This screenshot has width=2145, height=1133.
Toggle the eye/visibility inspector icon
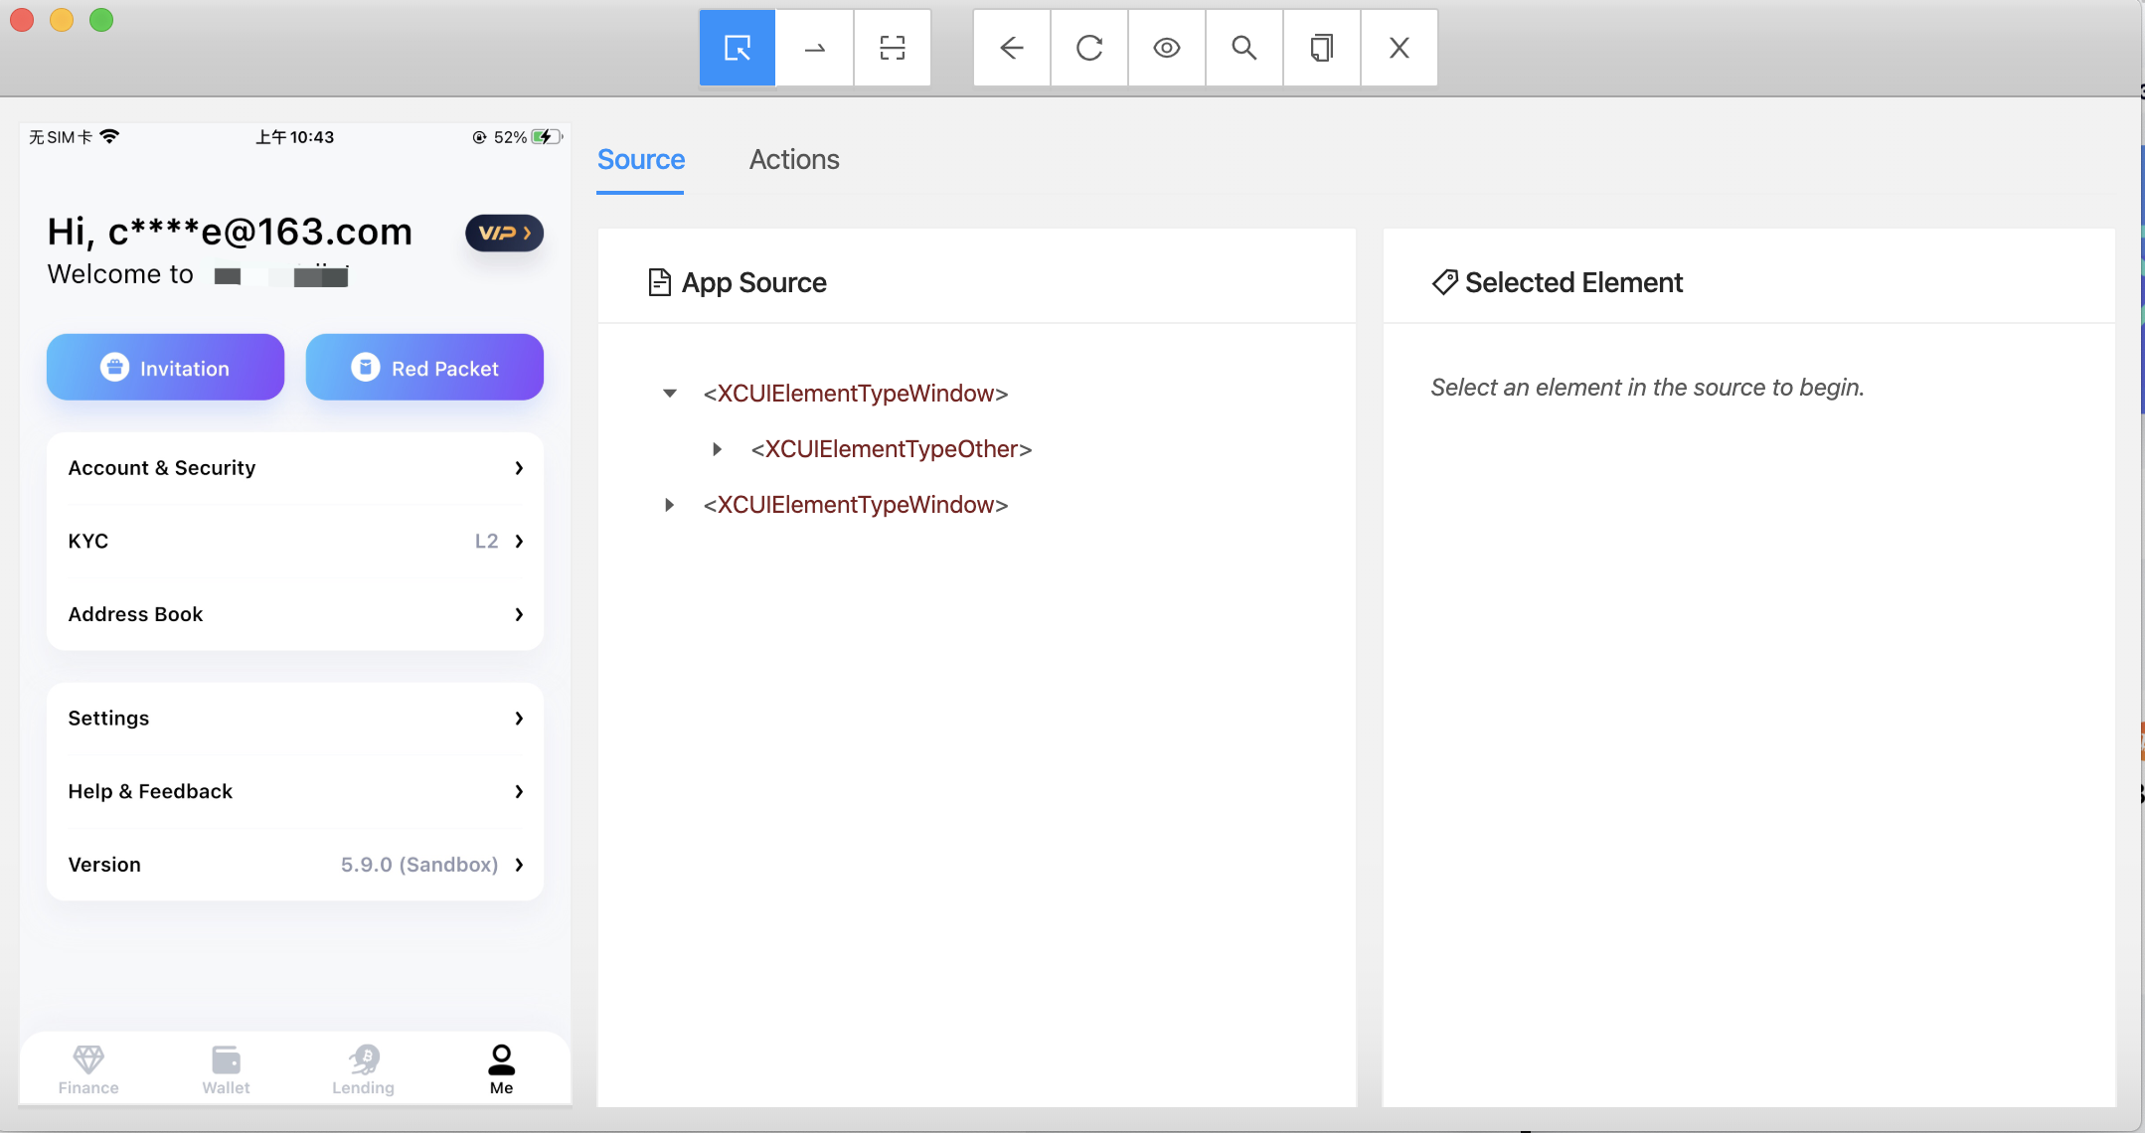[1166, 47]
